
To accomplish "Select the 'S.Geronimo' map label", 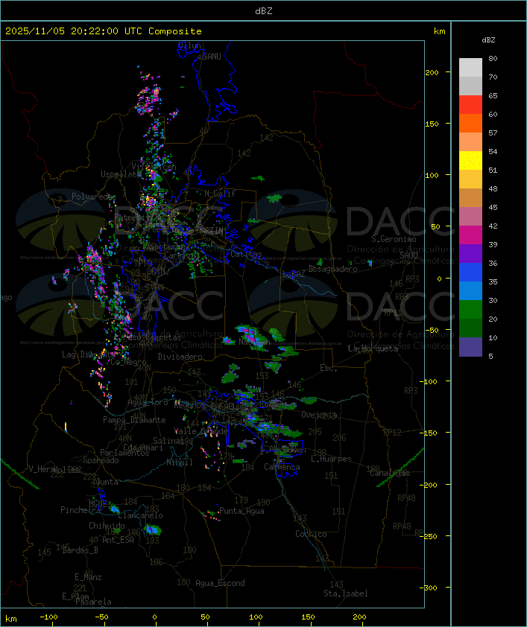I will (394, 239).
